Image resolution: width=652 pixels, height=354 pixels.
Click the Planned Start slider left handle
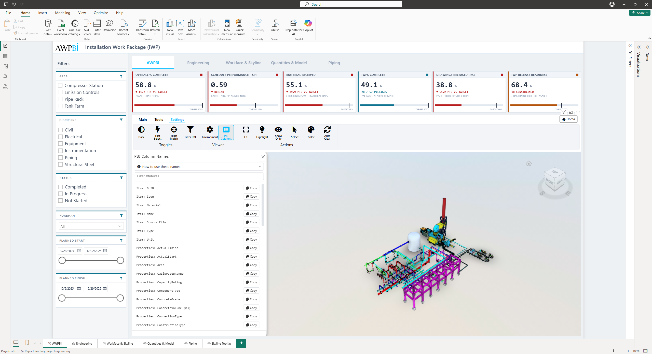click(x=62, y=260)
